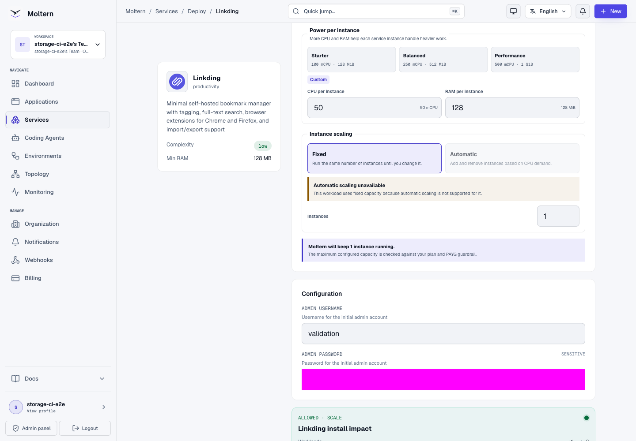Screen dimensions: 636x441
Task: Open Monitoring page
Action: (x=58, y=192)
